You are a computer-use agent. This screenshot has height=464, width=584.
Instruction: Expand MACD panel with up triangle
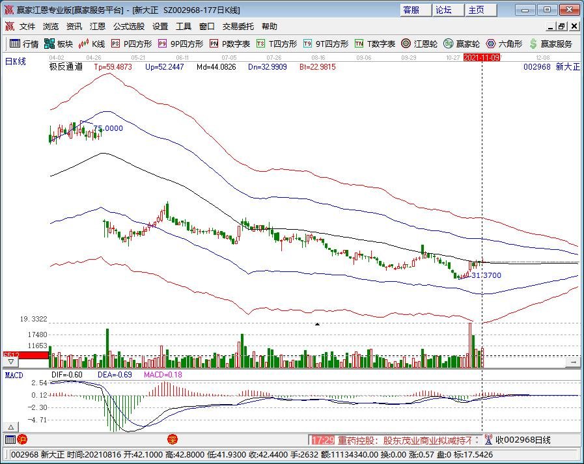click(317, 323)
